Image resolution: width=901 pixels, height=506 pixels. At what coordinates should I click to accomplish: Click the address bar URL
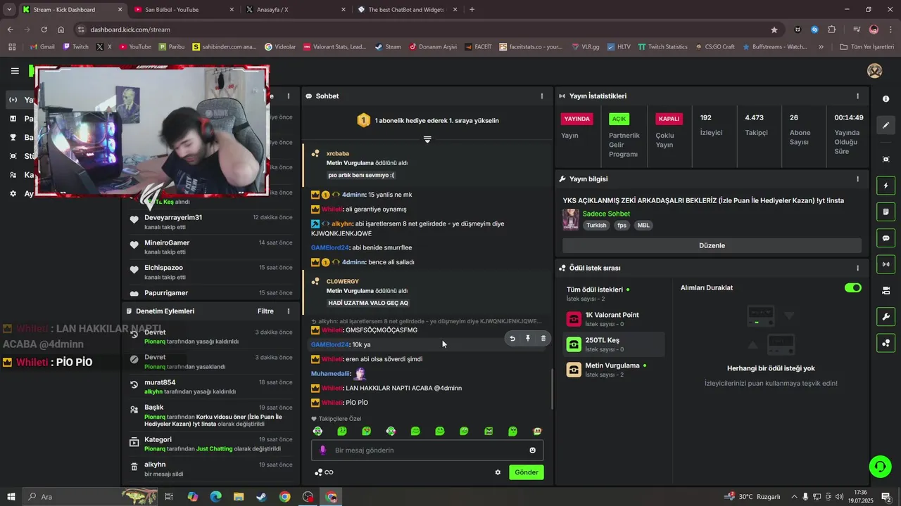130,30
